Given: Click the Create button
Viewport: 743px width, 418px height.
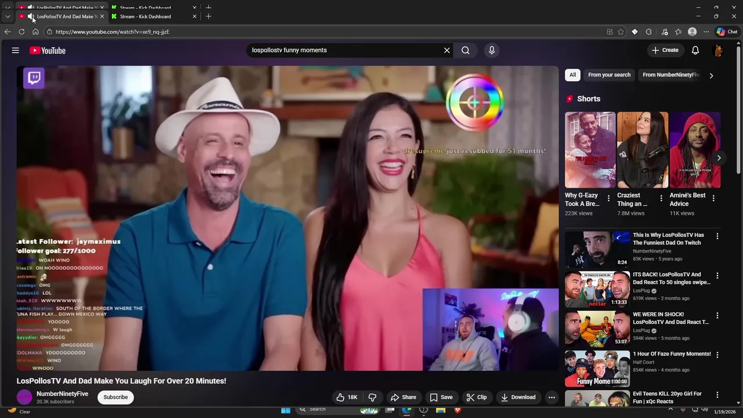Looking at the screenshot, I should pyautogui.click(x=665, y=51).
